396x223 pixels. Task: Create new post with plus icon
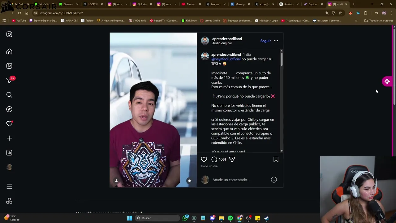point(9,138)
